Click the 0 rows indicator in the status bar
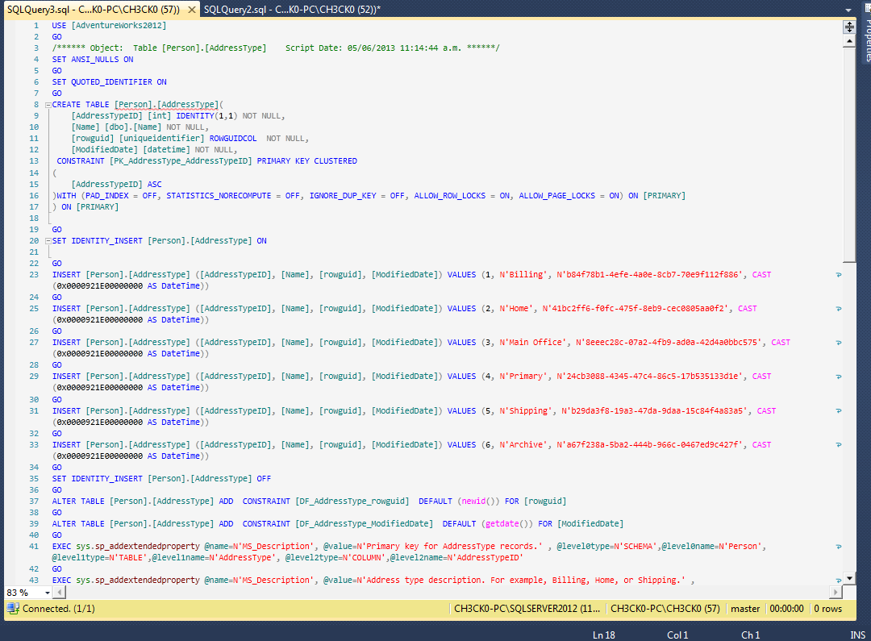The height and width of the screenshot is (641, 871). tap(827, 609)
